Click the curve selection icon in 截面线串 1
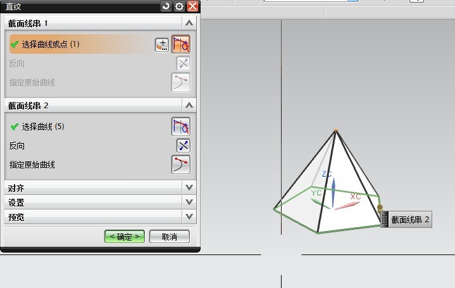 (x=181, y=44)
